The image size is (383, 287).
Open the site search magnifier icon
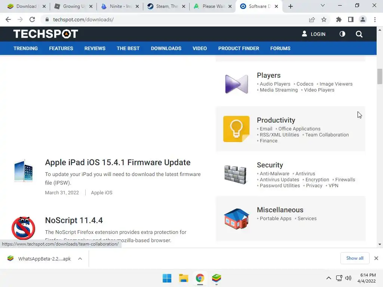click(x=359, y=34)
